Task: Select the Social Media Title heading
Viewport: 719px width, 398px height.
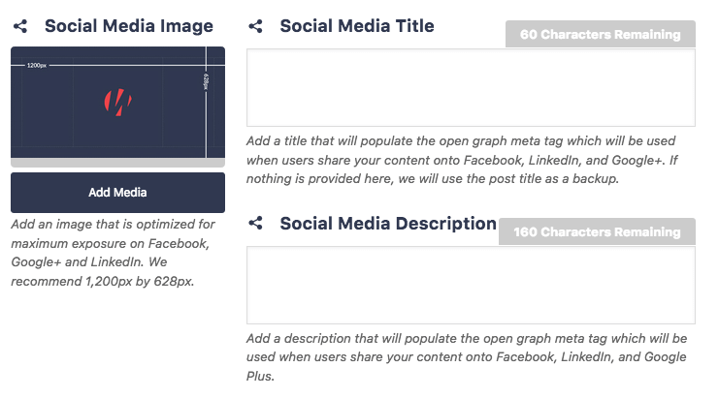Action: (x=357, y=26)
